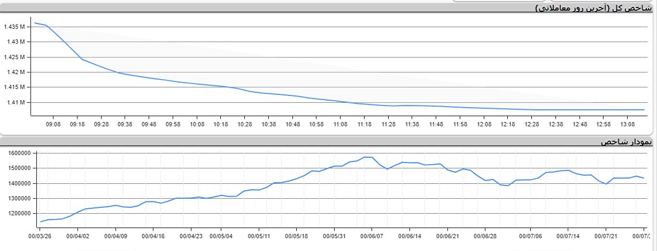Select the 00/03/26 date label
657x251 pixels.
click(x=40, y=236)
